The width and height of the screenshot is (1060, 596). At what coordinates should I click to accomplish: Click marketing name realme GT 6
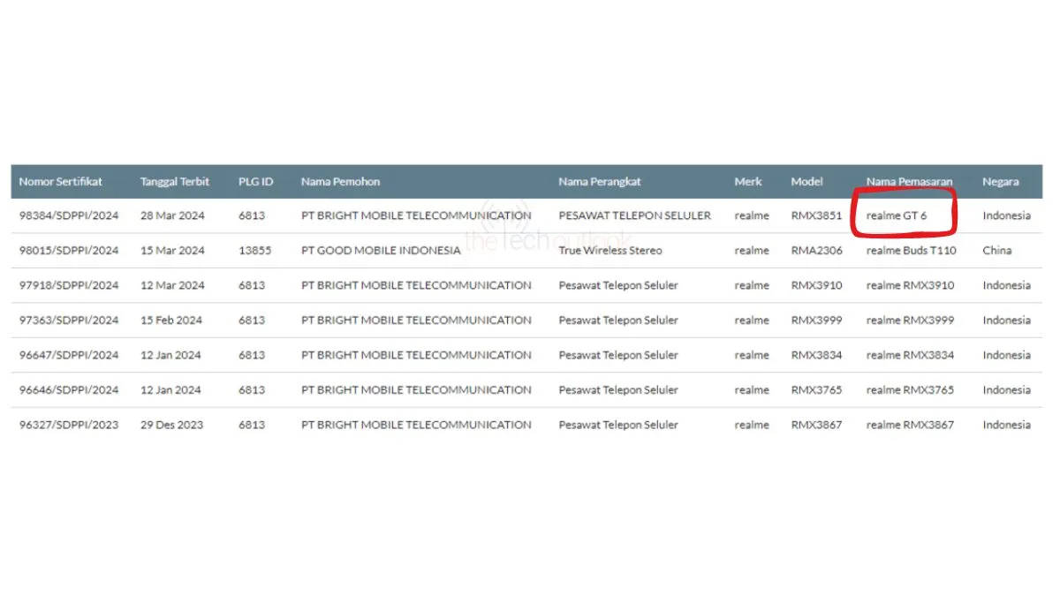pyautogui.click(x=897, y=215)
